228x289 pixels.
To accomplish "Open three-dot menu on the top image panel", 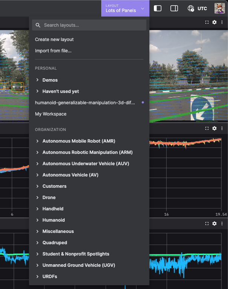I will (222, 22).
